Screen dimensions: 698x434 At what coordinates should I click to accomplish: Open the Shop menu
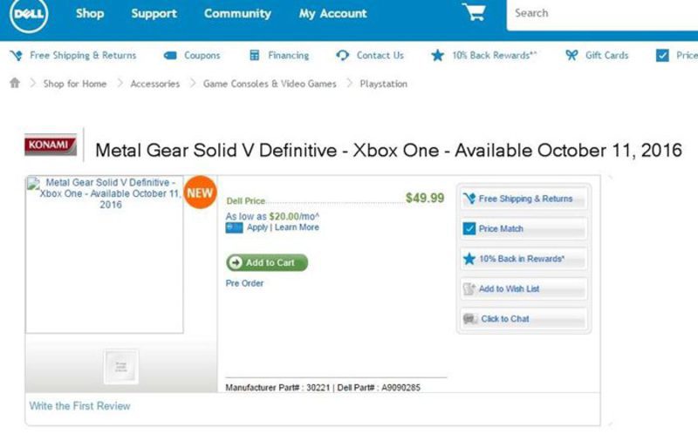[x=90, y=13]
